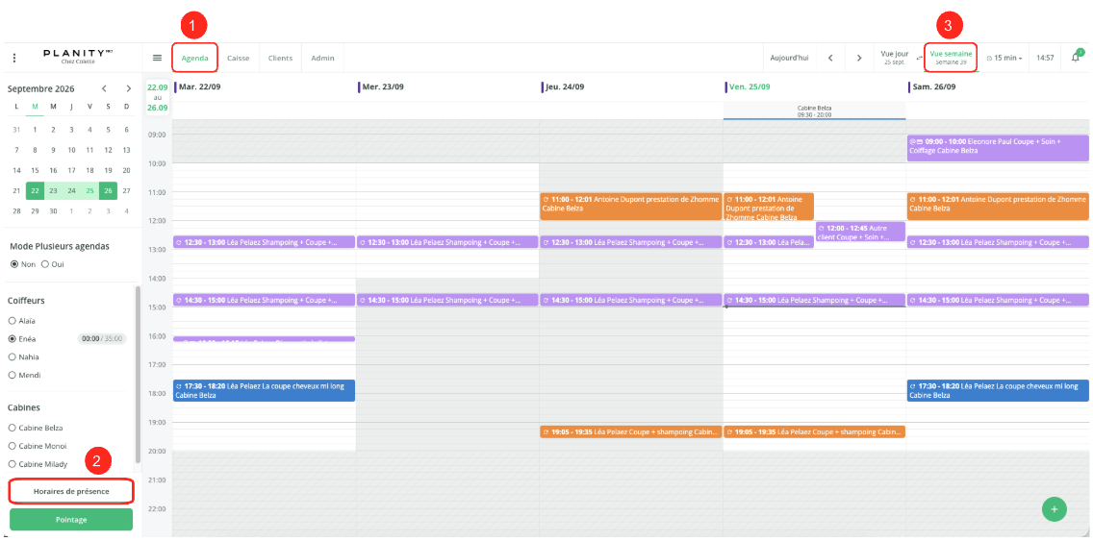Select day 26 in mini calendar
1093x541 pixels.
tap(108, 191)
